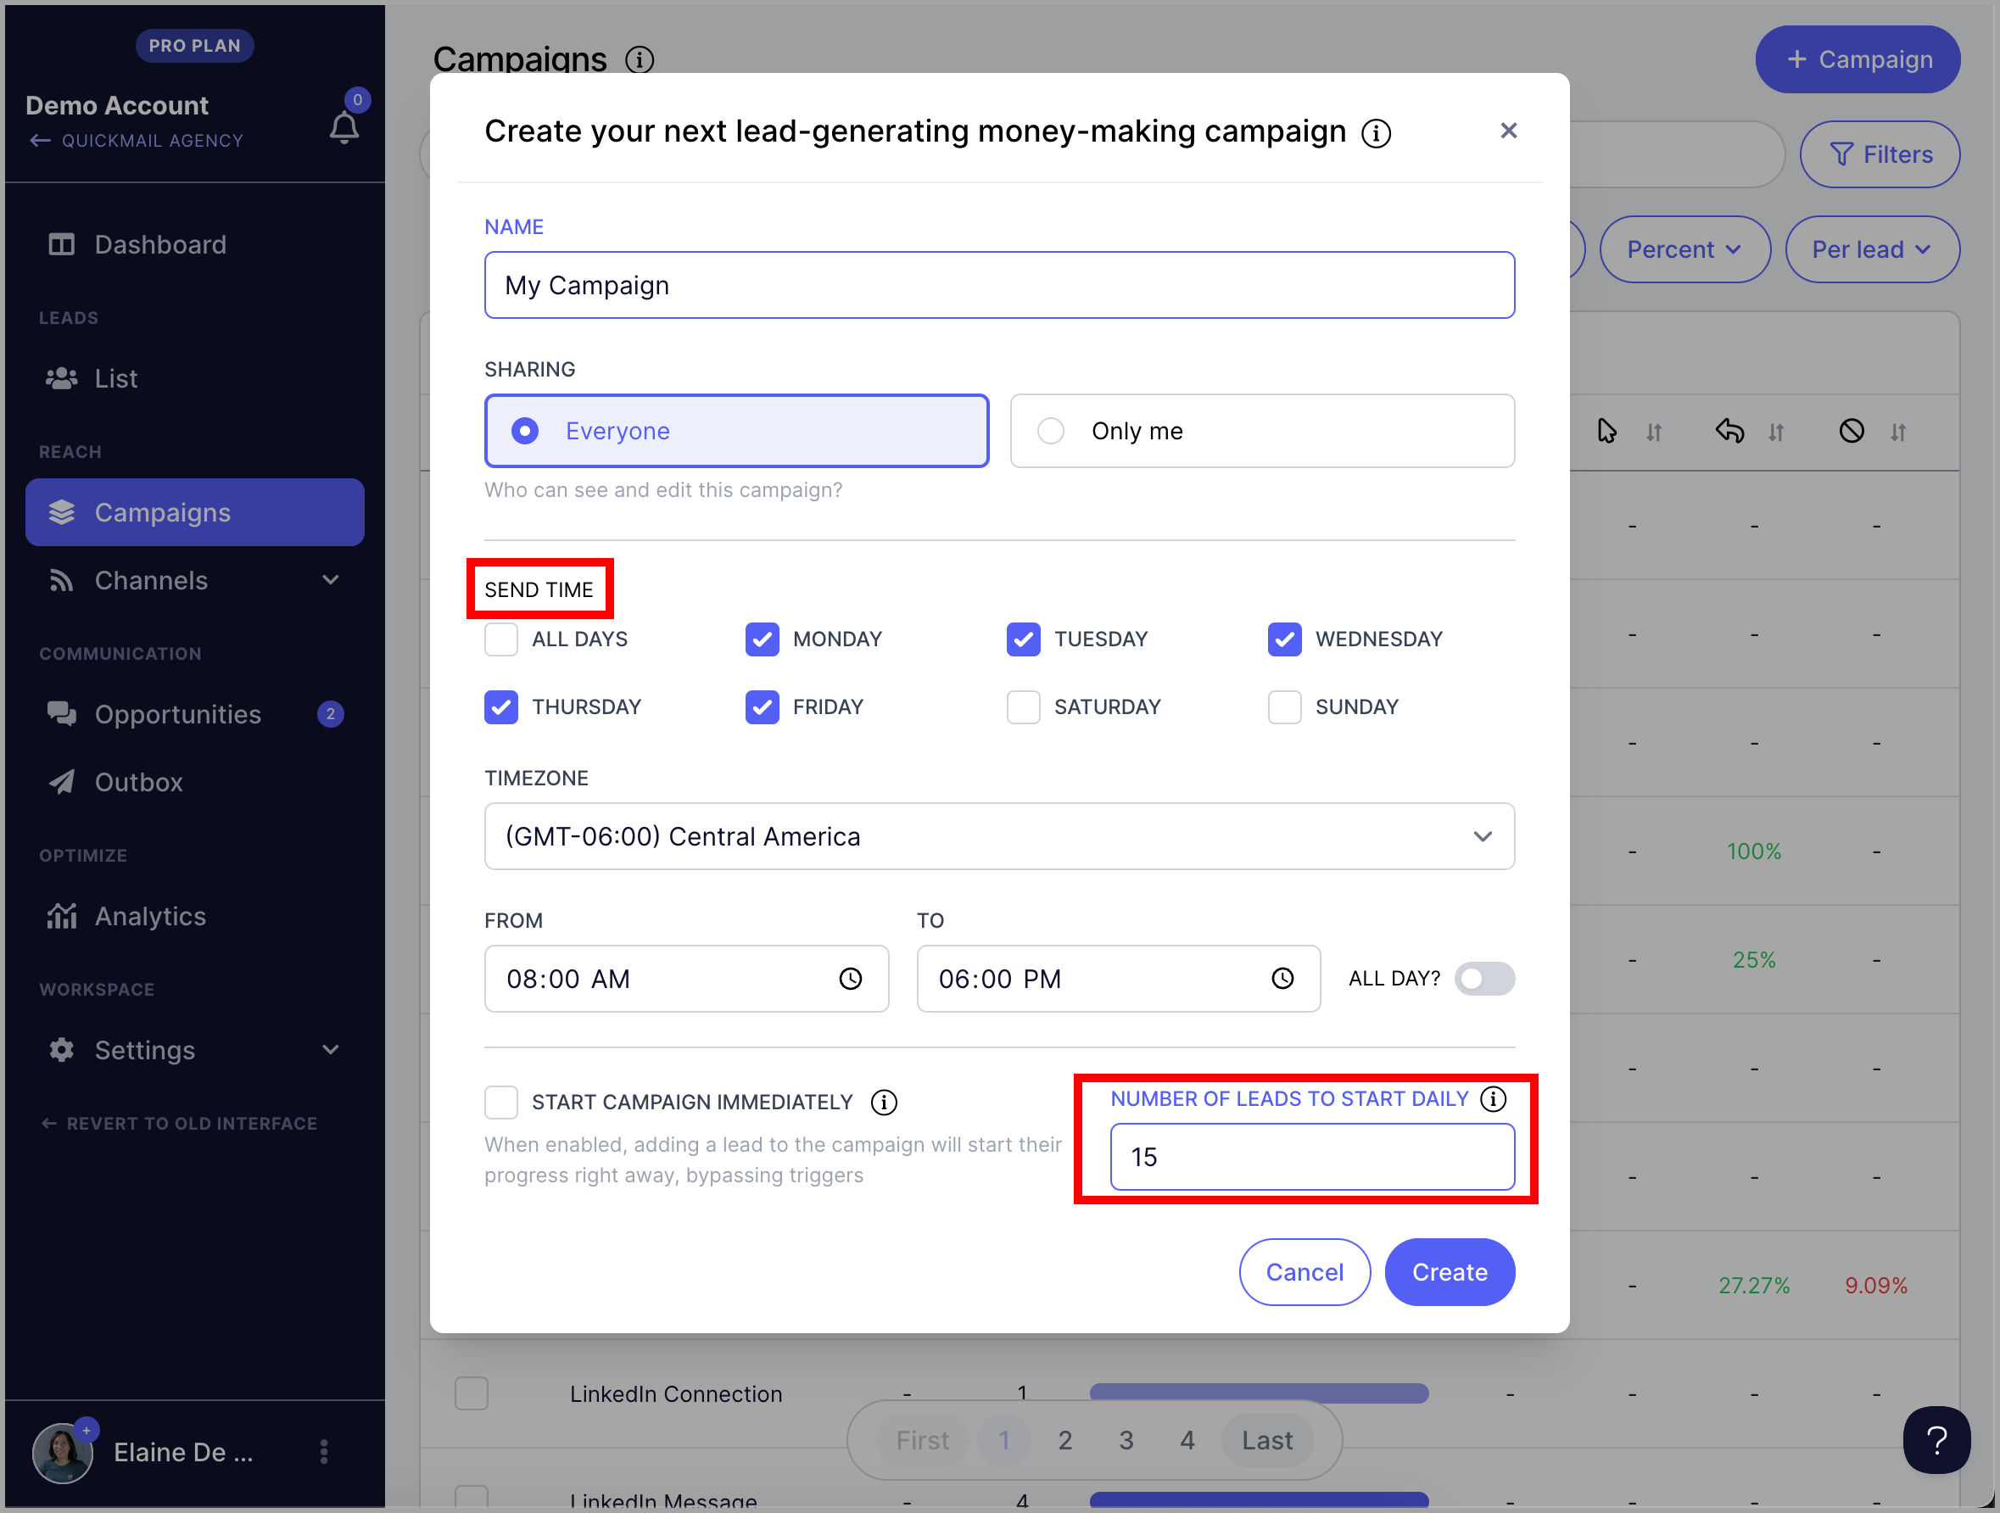Open the Filters button

click(1879, 154)
